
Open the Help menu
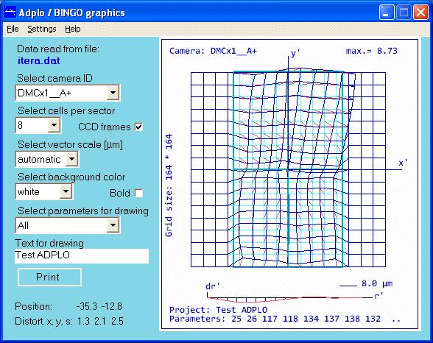click(x=73, y=29)
